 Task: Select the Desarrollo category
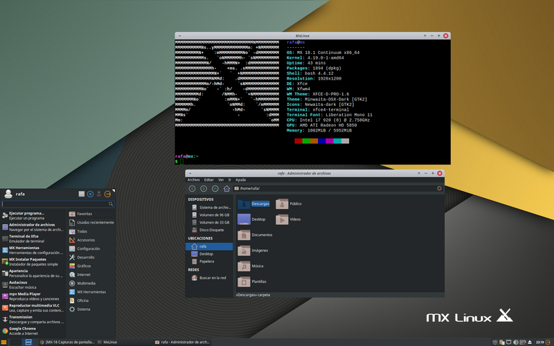point(91,257)
